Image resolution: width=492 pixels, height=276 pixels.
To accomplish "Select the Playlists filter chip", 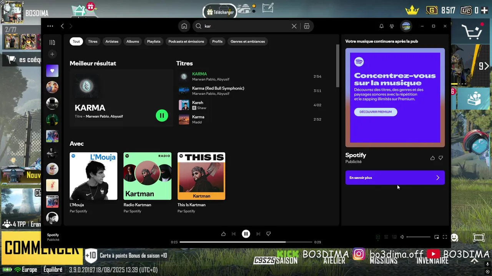I will (x=154, y=41).
